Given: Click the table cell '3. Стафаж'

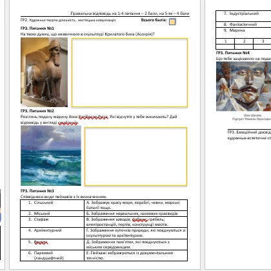Looking at the screenshot, I should (x=52, y=222).
